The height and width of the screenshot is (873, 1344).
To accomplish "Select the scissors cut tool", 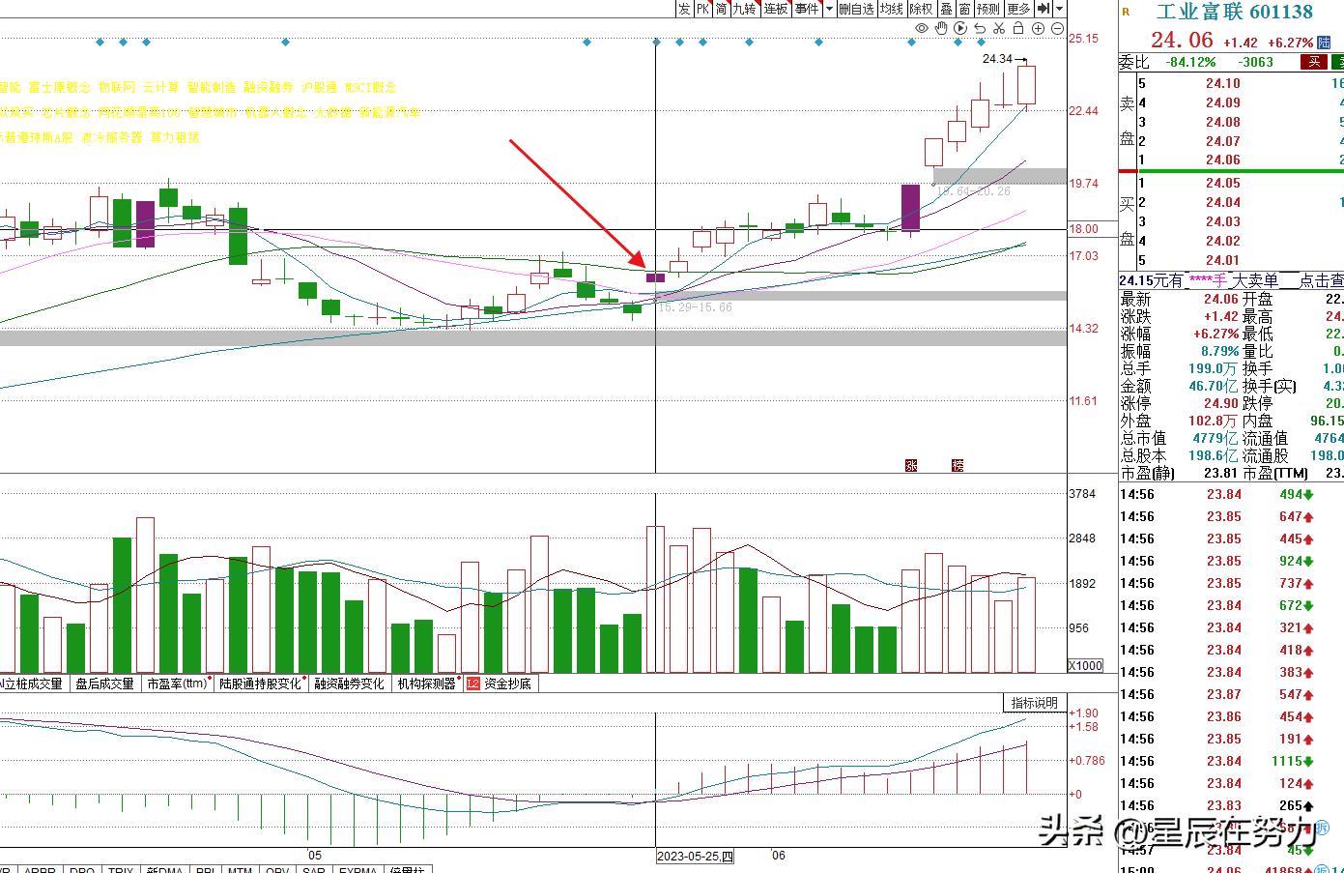I will coord(999,29).
